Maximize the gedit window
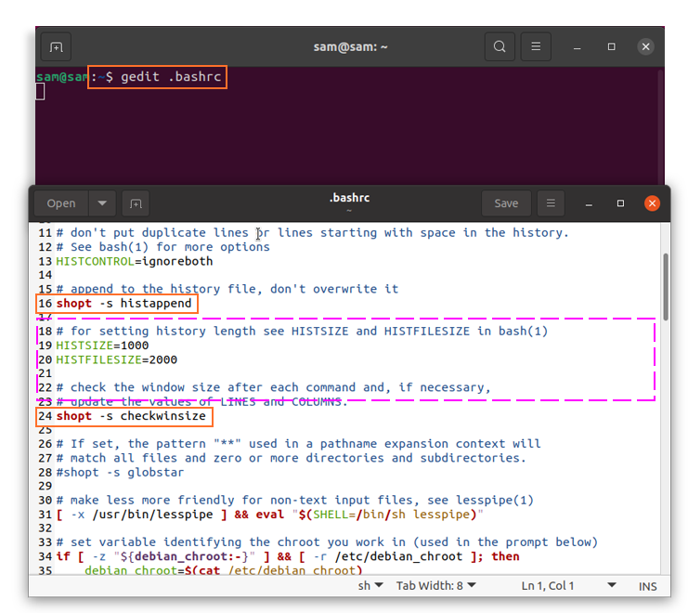 pos(620,203)
